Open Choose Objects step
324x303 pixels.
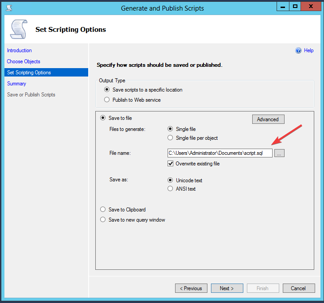tap(23, 61)
